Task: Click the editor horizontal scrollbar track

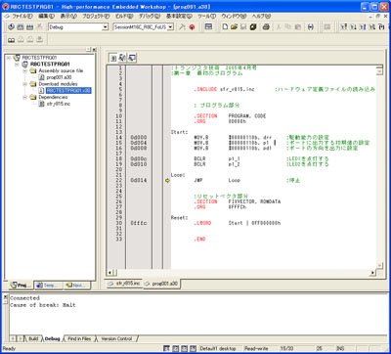Action: (241, 272)
